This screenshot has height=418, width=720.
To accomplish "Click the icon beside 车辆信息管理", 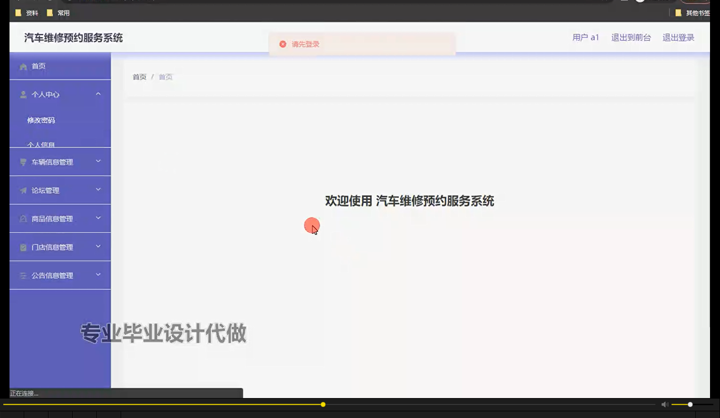I will pyautogui.click(x=23, y=162).
